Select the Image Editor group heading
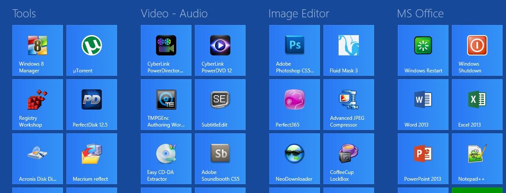 [299, 14]
